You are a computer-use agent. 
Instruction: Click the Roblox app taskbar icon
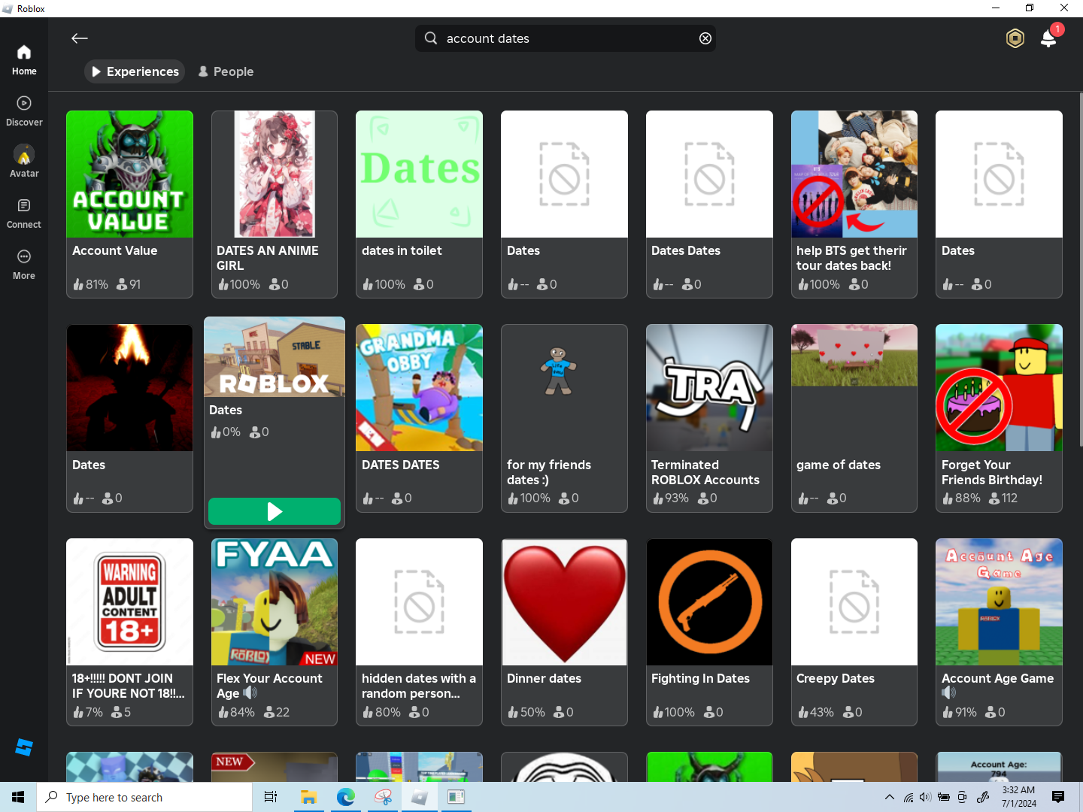[420, 797]
